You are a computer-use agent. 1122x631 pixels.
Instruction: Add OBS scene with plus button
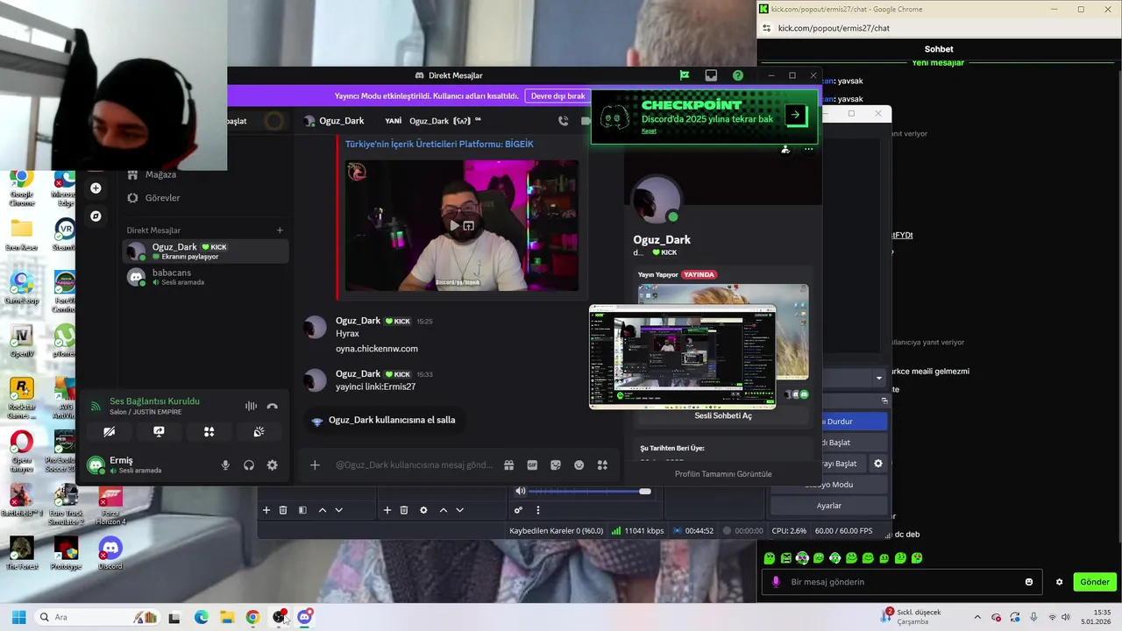tap(266, 510)
